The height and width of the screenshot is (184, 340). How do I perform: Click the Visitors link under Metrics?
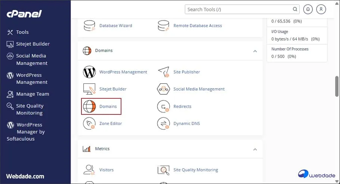(106, 170)
